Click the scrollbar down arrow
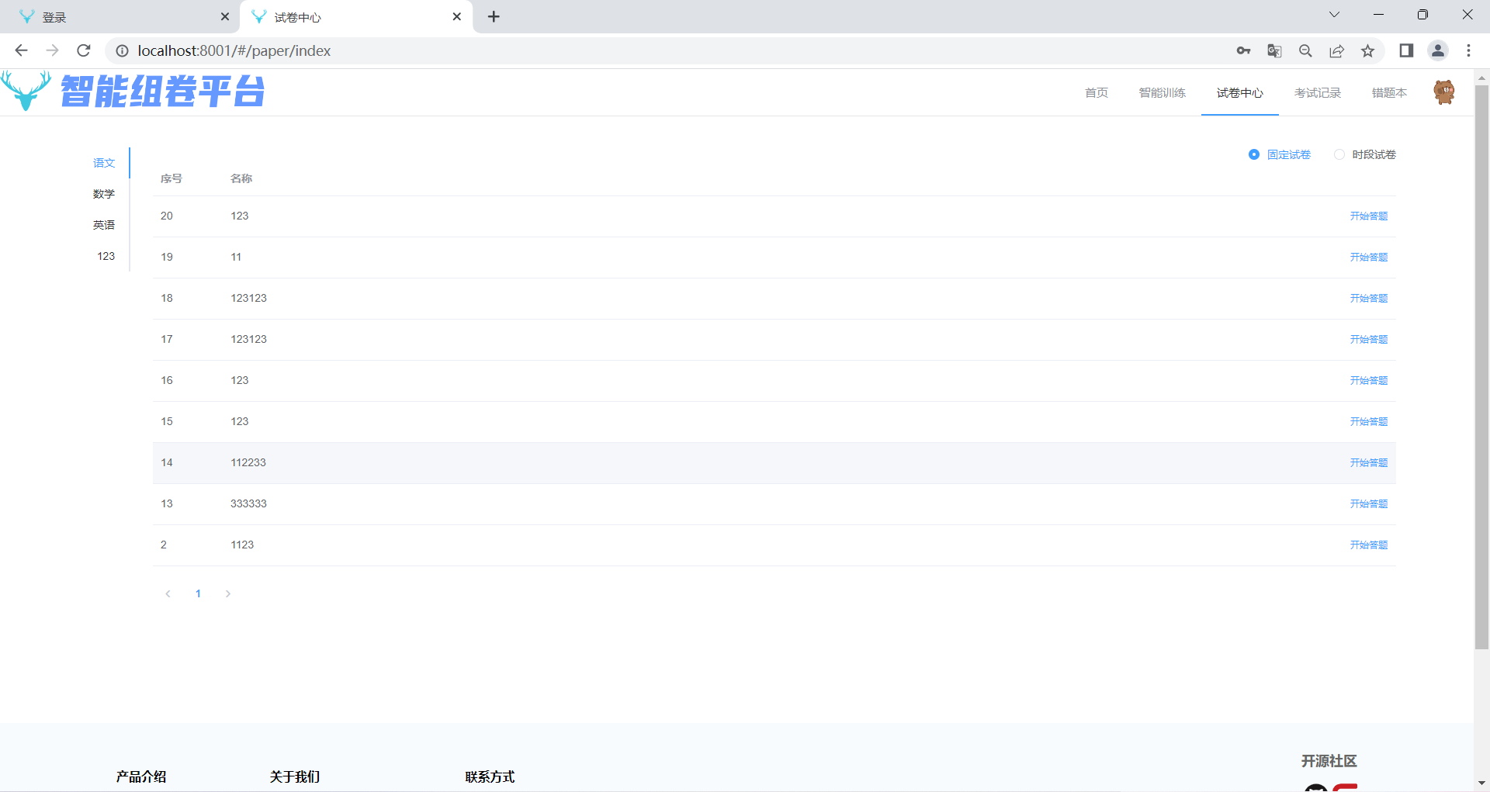The height and width of the screenshot is (792, 1490). click(x=1481, y=783)
